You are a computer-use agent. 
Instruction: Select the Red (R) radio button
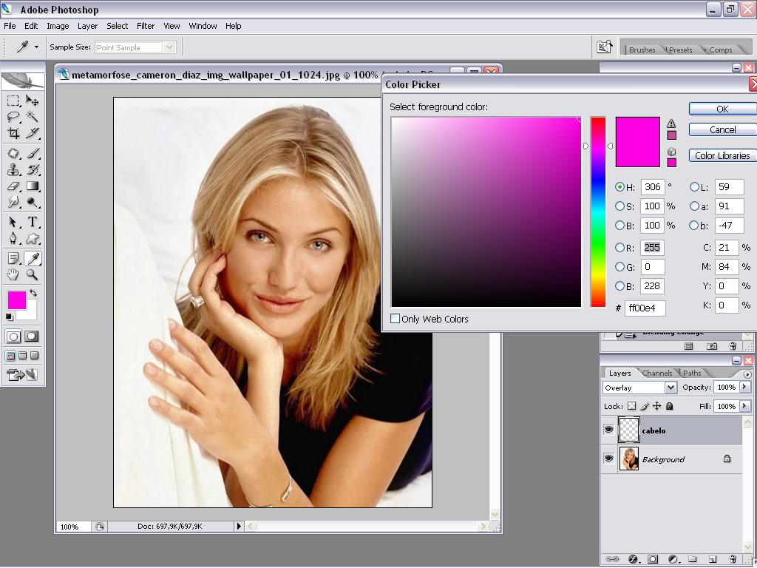[619, 247]
